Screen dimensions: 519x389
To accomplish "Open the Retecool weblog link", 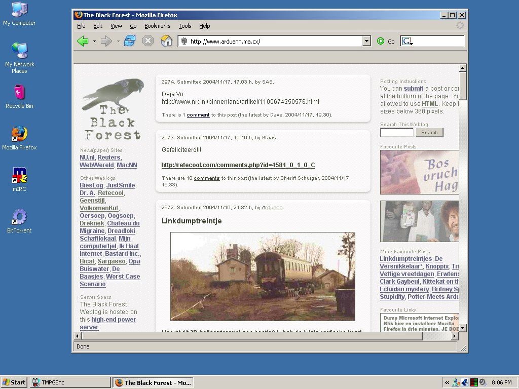I will (110, 193).
